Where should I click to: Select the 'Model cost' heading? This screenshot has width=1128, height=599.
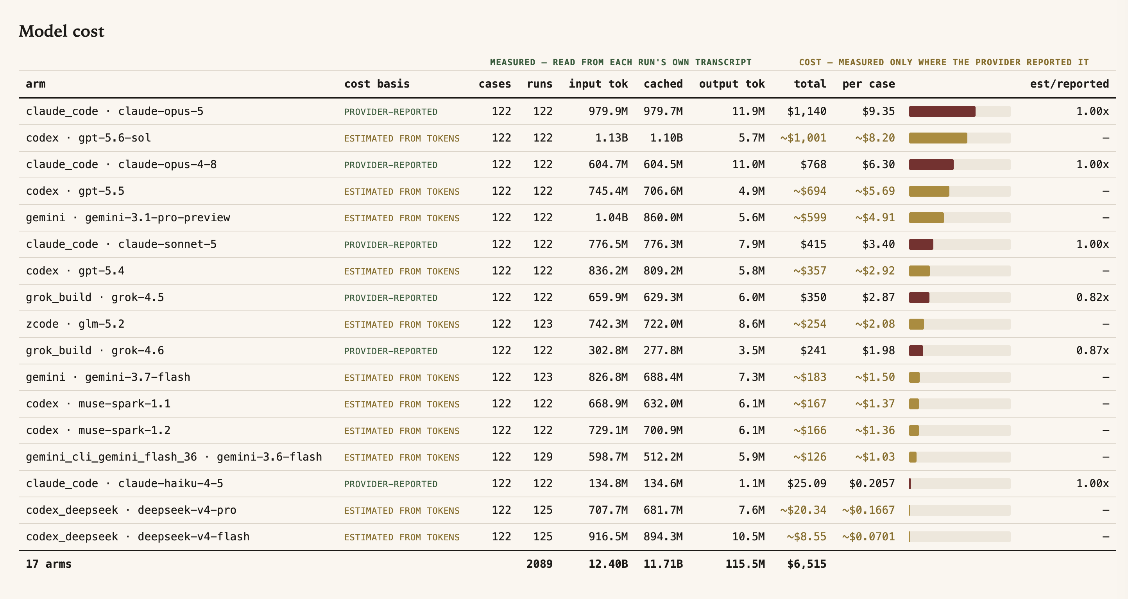click(x=61, y=31)
